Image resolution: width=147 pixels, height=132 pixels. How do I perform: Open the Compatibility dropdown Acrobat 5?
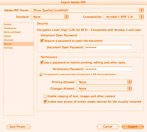click(x=124, y=17)
